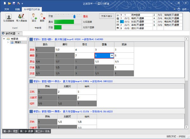Viewport: 190px width, 139px height.
Task: Go to 第一步：模型 bottom tab
Action: (x=10, y=131)
